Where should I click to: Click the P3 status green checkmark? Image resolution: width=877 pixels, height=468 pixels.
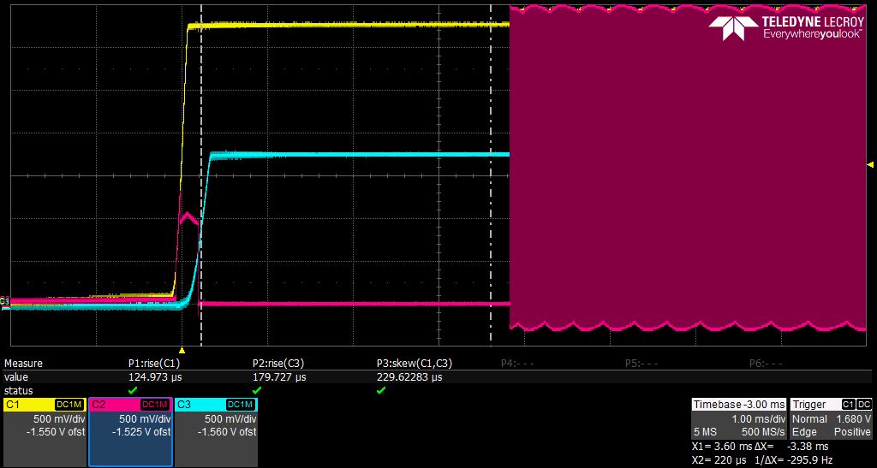point(381,390)
